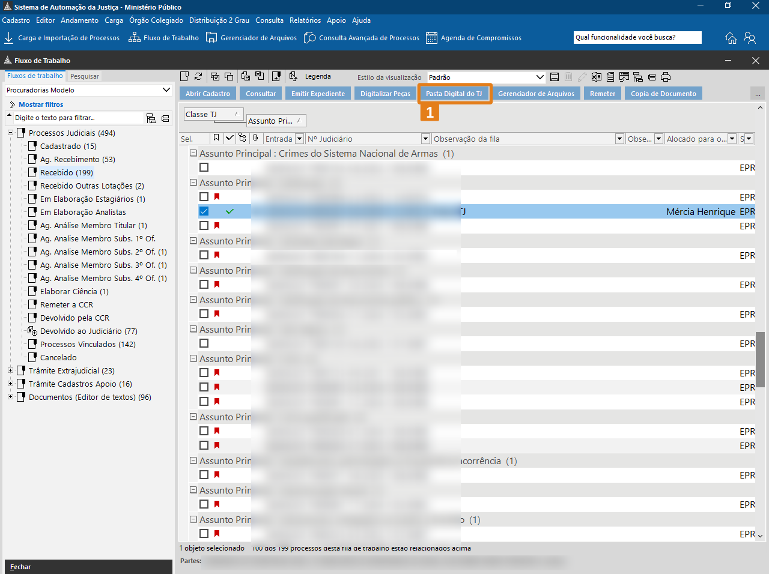Collapse the Processos Judiciais tree node

tap(10, 133)
